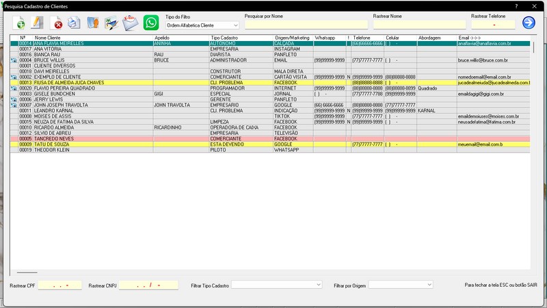Click the photo marker beside BRUCE WILLIS

coord(14,60)
